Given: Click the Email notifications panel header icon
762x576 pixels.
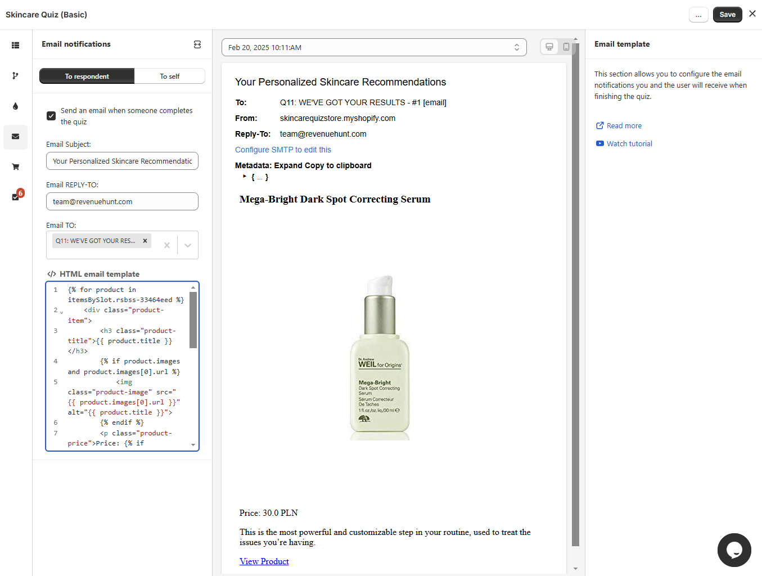Looking at the screenshot, I should [x=197, y=44].
